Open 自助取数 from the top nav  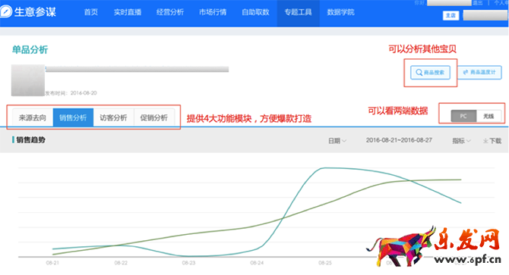tap(255, 12)
